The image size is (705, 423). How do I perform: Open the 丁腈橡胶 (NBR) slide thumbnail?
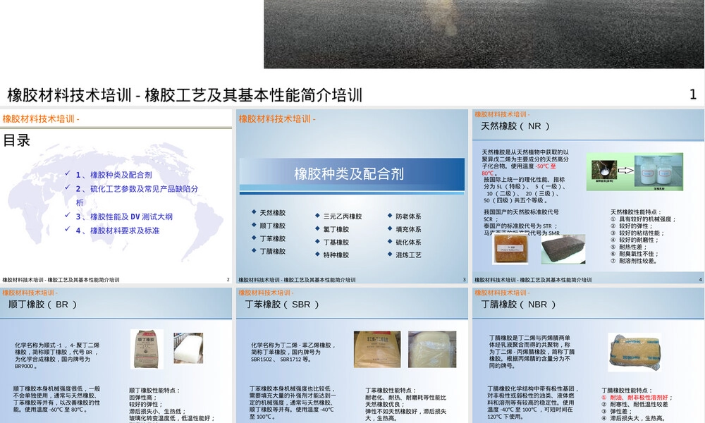(x=588, y=355)
